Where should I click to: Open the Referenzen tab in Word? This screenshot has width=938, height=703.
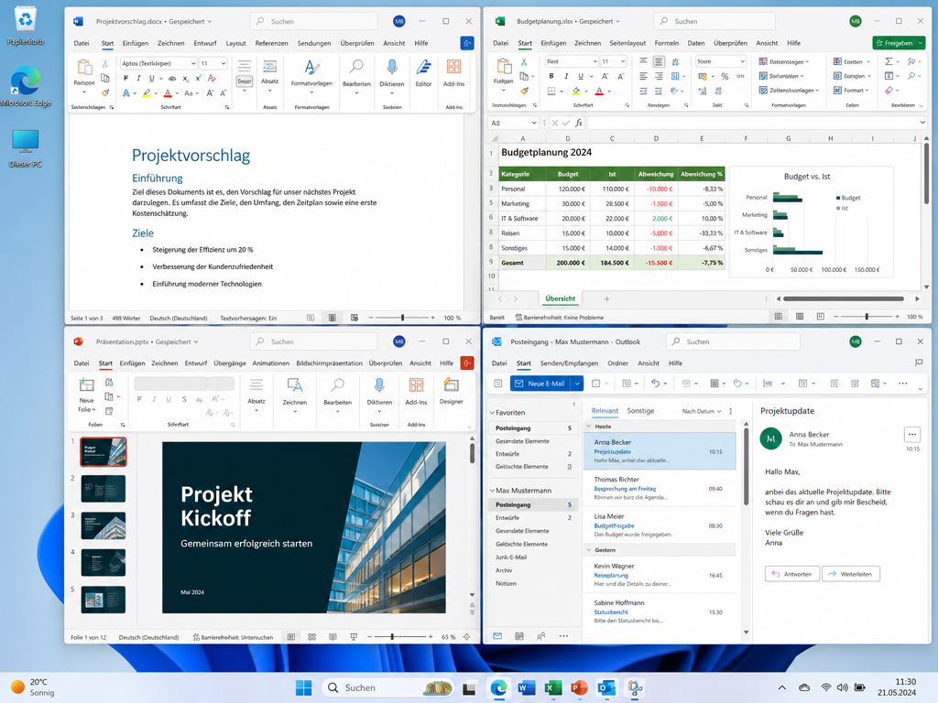click(271, 43)
